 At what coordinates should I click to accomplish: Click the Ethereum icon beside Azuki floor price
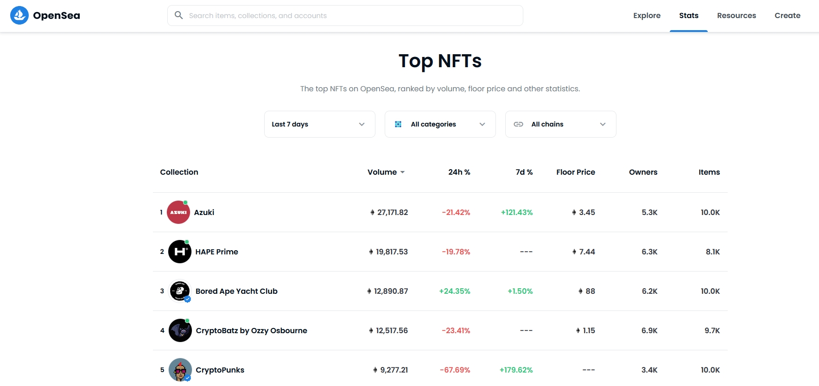pyautogui.click(x=574, y=212)
